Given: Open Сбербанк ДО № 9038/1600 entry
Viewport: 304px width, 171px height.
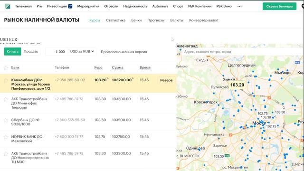Looking at the screenshot, I should pos(25,122).
